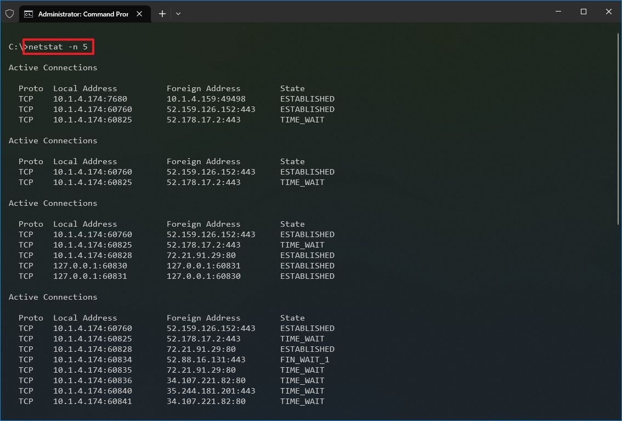This screenshot has height=421, width=622.
Task: Click the Command Prompt icon on the tab
Action: (29, 14)
